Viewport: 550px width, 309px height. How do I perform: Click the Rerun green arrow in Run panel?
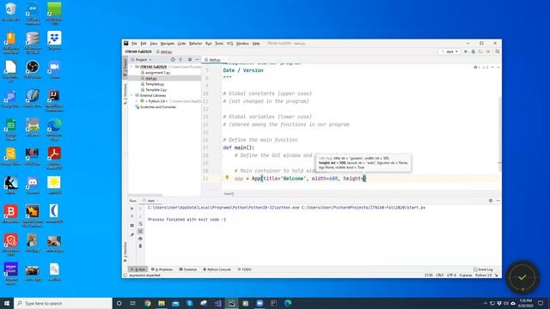pos(131,209)
